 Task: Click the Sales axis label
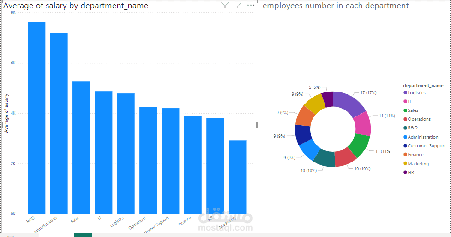[75, 220]
